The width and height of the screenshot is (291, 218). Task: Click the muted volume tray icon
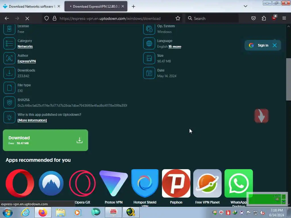coord(262,213)
